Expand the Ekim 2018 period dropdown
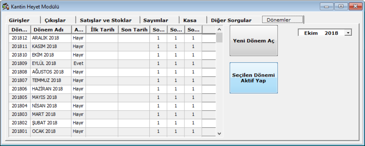The image size is (365, 146). pyautogui.click(x=348, y=33)
